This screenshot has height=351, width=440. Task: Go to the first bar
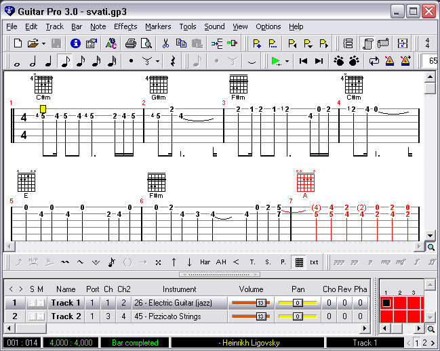coord(303,61)
